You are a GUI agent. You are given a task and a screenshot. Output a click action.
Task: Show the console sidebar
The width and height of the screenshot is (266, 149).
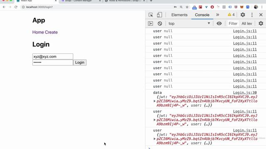coord(150,24)
